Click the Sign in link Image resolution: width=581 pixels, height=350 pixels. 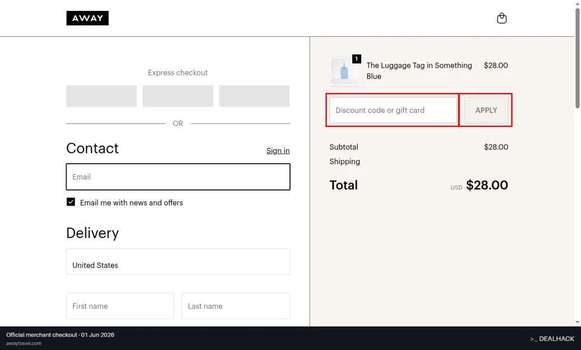click(x=278, y=151)
